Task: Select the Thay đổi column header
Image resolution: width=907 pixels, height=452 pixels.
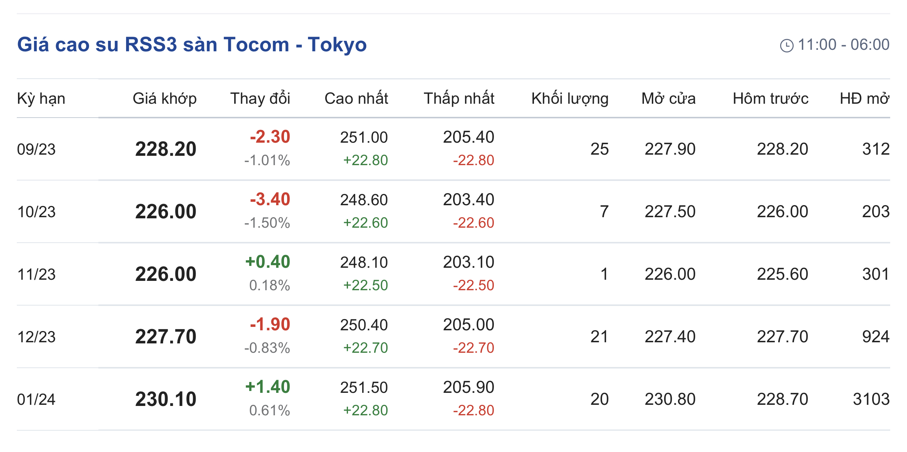Action: [x=260, y=98]
